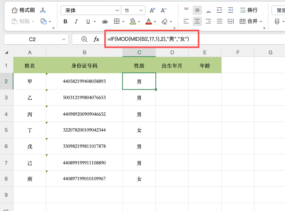Select column B header
Viewport: 285px width, 211px height.
click(84, 53)
